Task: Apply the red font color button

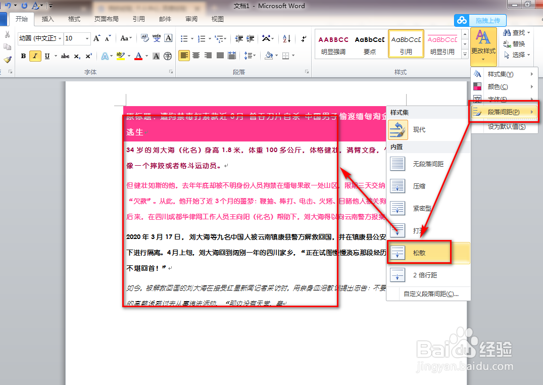Action: 138,56
